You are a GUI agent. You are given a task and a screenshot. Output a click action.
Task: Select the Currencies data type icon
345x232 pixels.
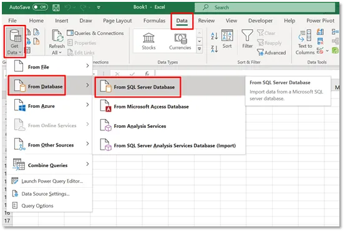pos(181,39)
